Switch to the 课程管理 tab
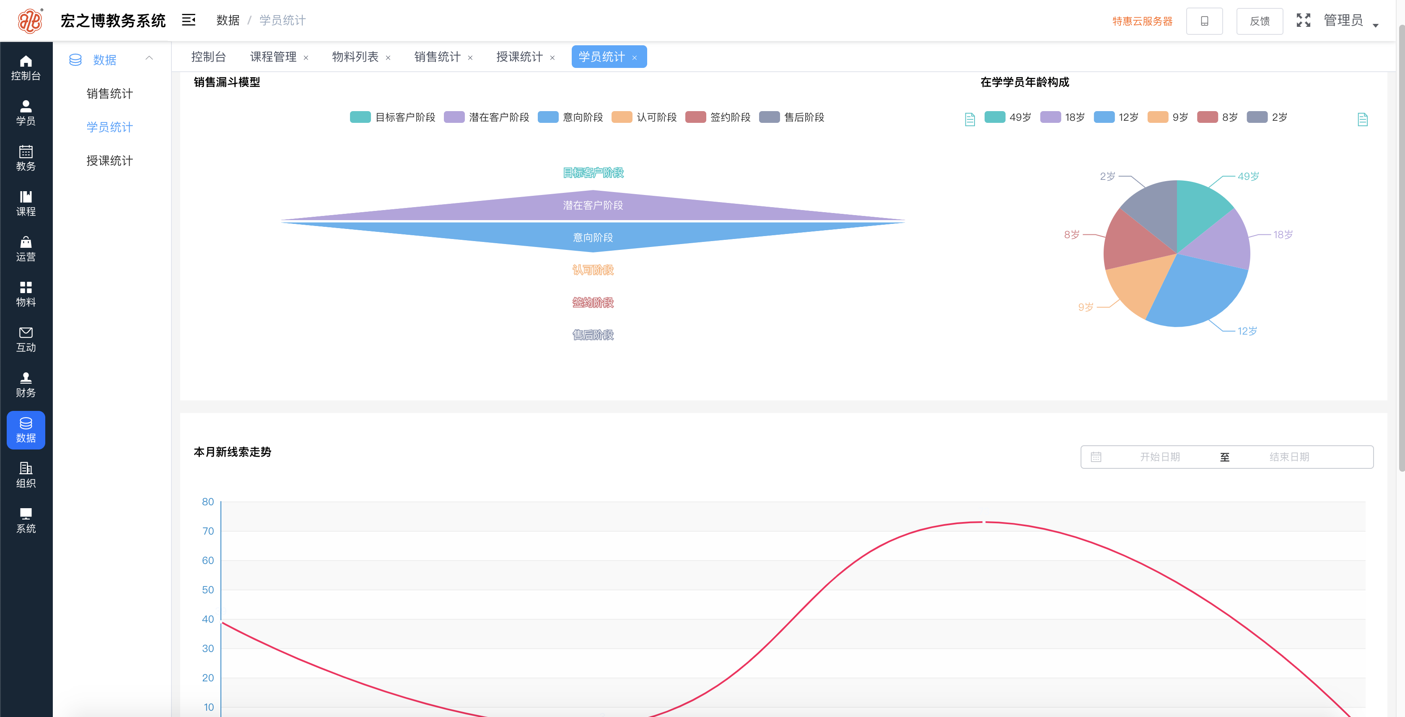The image size is (1405, 717). 273,57
